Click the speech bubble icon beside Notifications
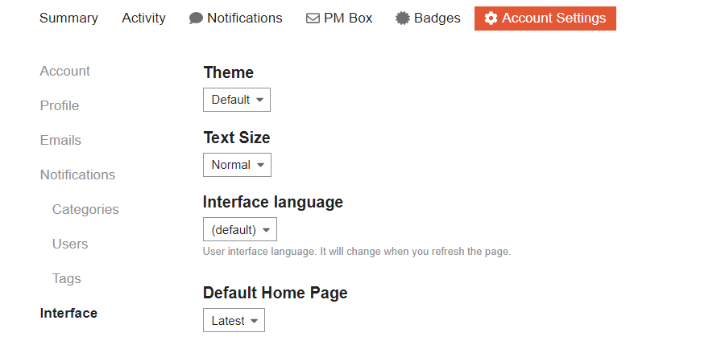 (x=196, y=18)
